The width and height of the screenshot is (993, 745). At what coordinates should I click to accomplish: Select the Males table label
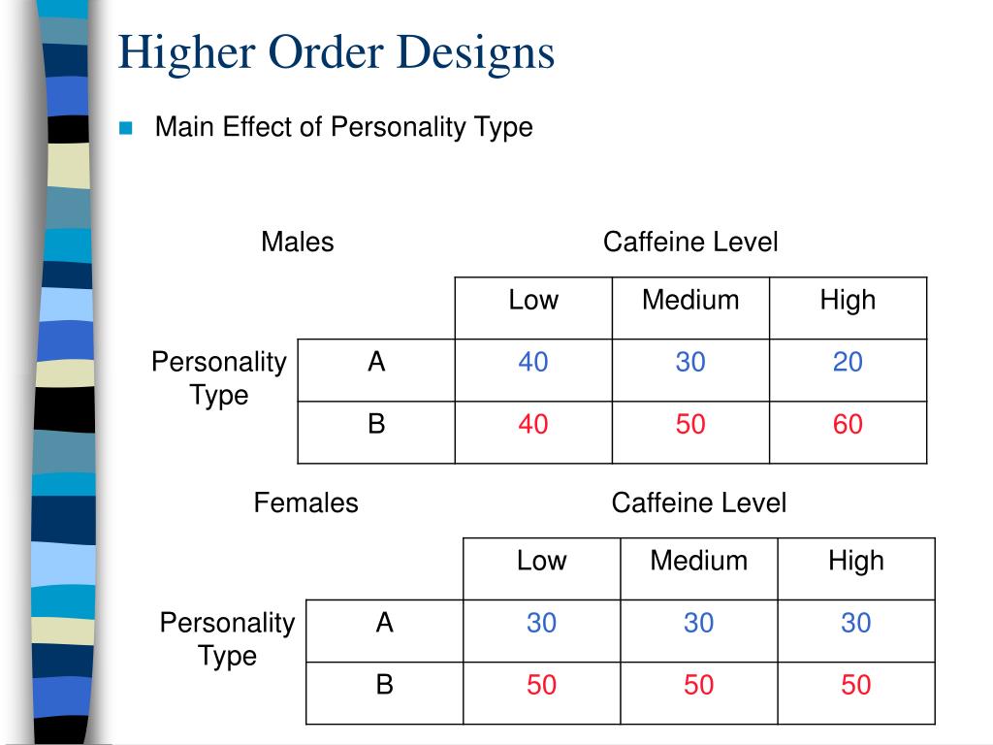tap(297, 242)
